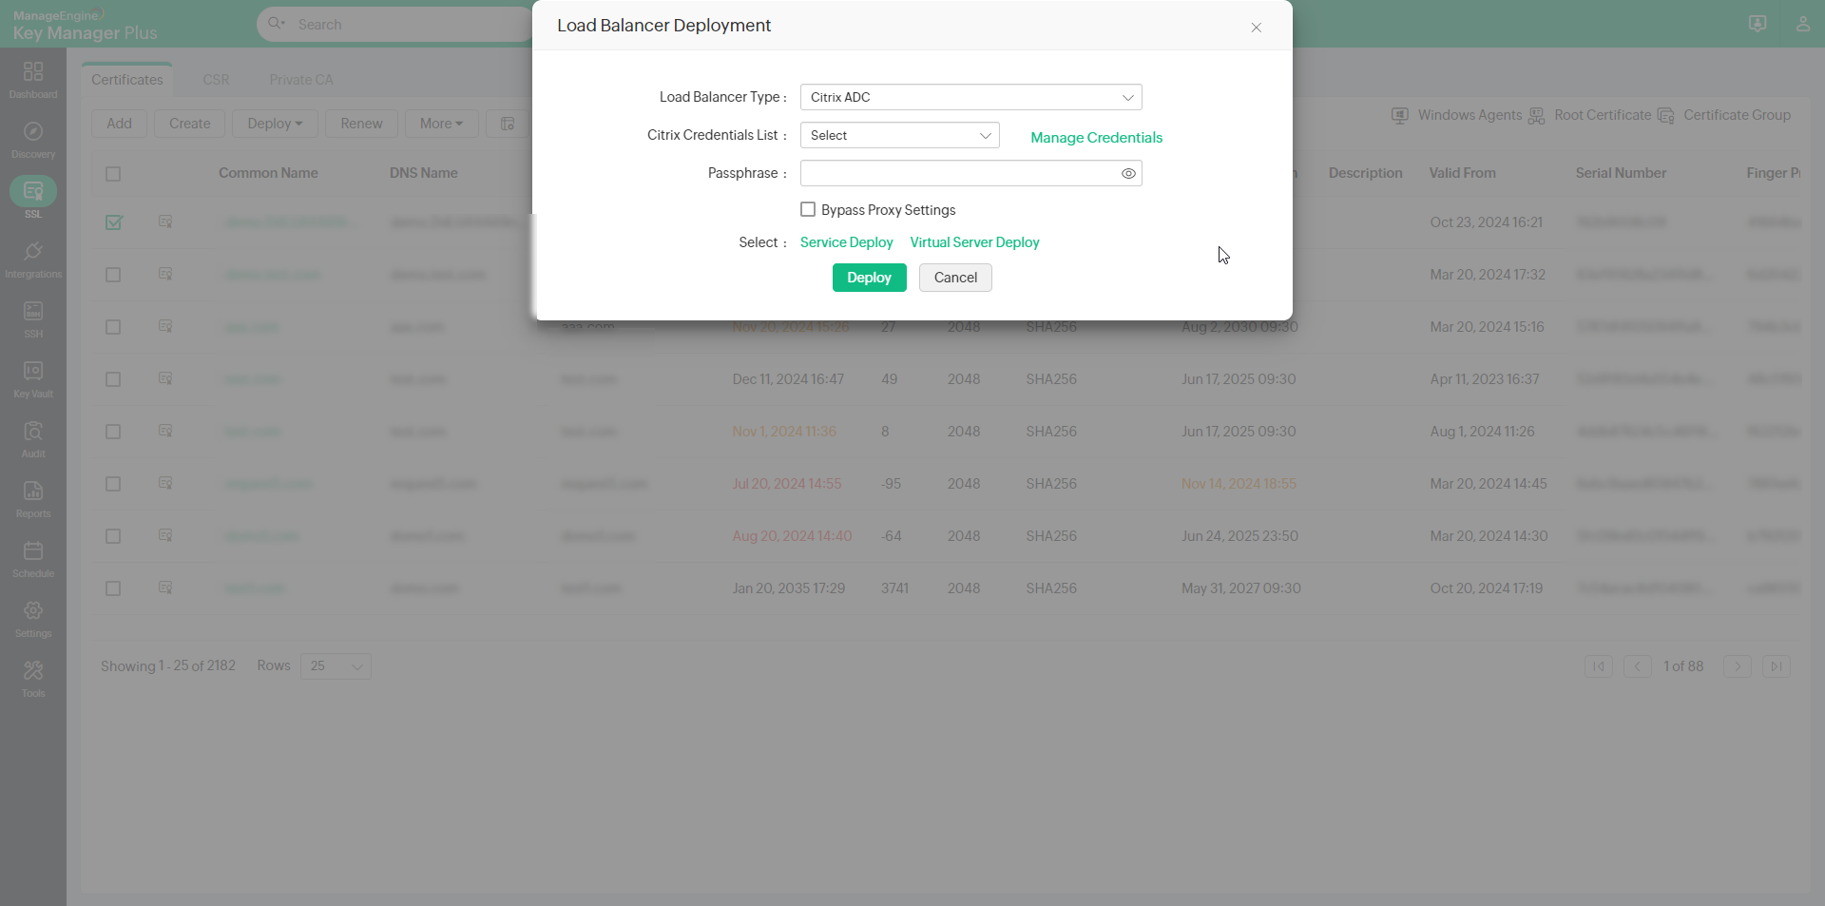
Task: Click the Root Certificate icon
Action: click(x=1537, y=116)
